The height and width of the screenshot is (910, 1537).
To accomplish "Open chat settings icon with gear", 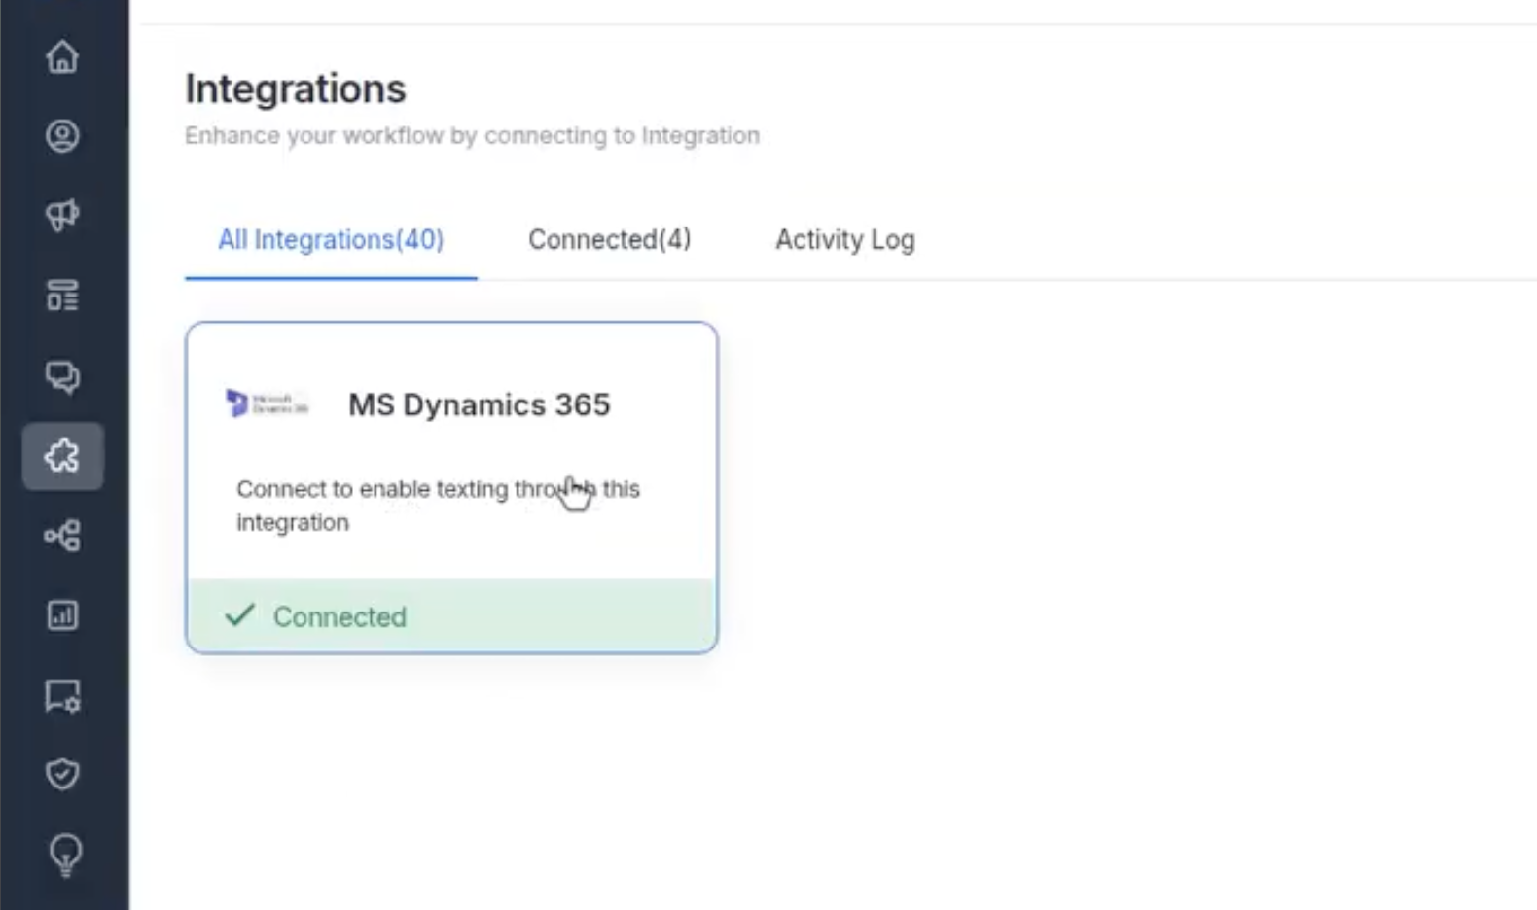I will click(x=62, y=696).
